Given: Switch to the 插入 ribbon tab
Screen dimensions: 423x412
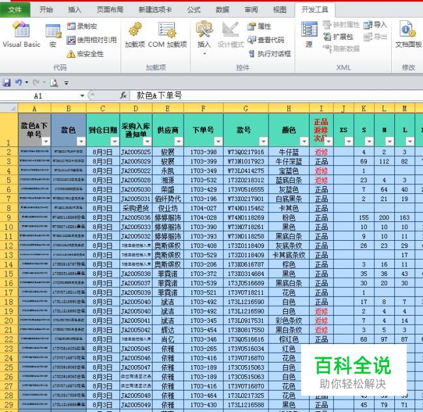Looking at the screenshot, I should point(75,10).
